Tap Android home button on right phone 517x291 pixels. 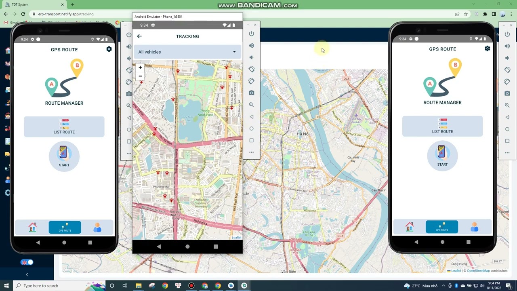tap(442, 242)
